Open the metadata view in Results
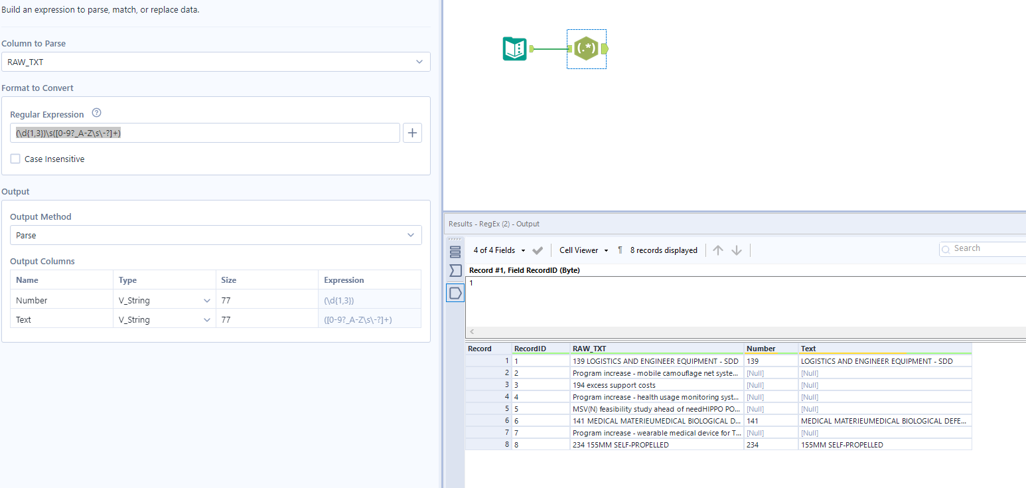The image size is (1026, 488). [455, 271]
